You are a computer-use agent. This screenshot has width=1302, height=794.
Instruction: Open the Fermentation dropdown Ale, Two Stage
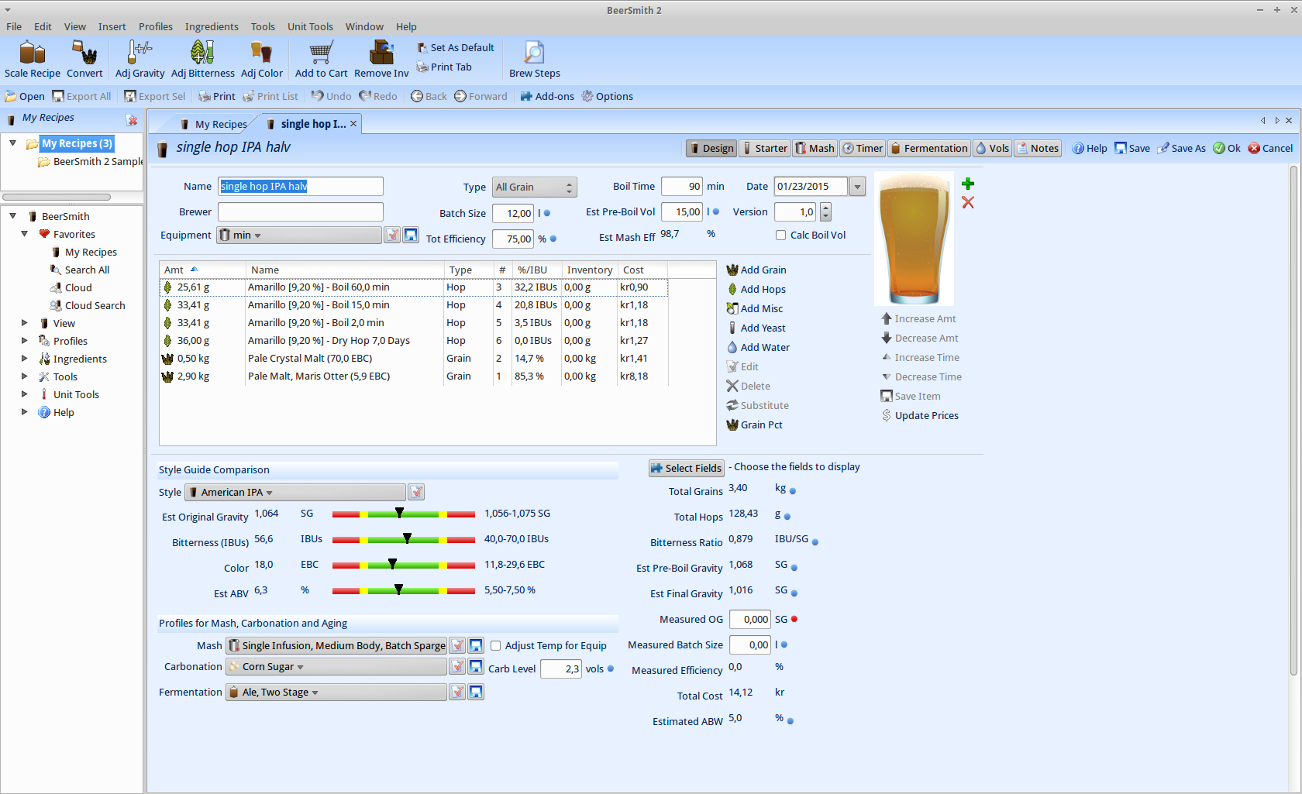336,692
